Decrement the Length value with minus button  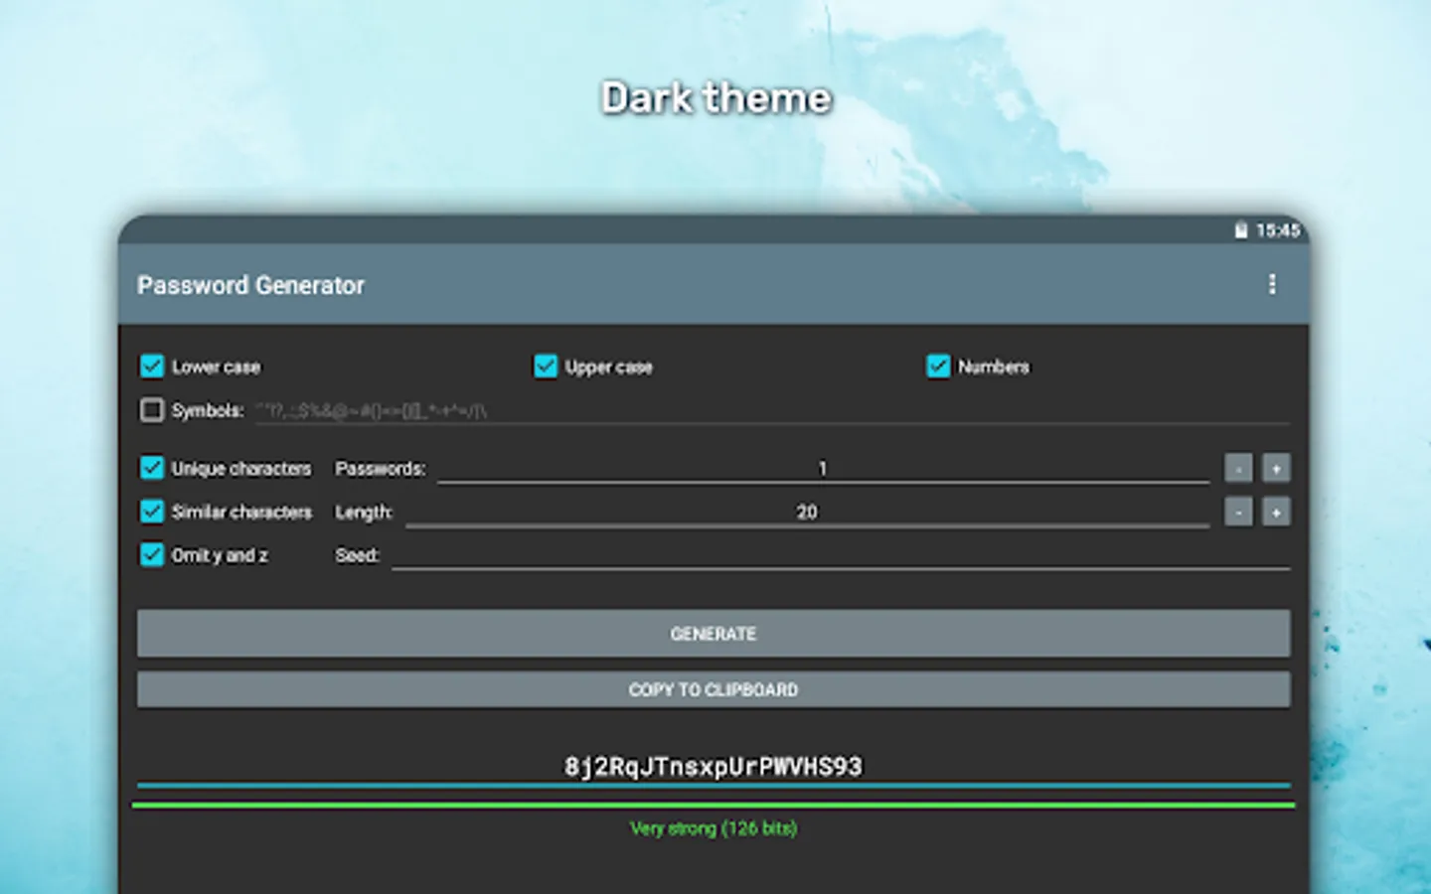click(1238, 512)
